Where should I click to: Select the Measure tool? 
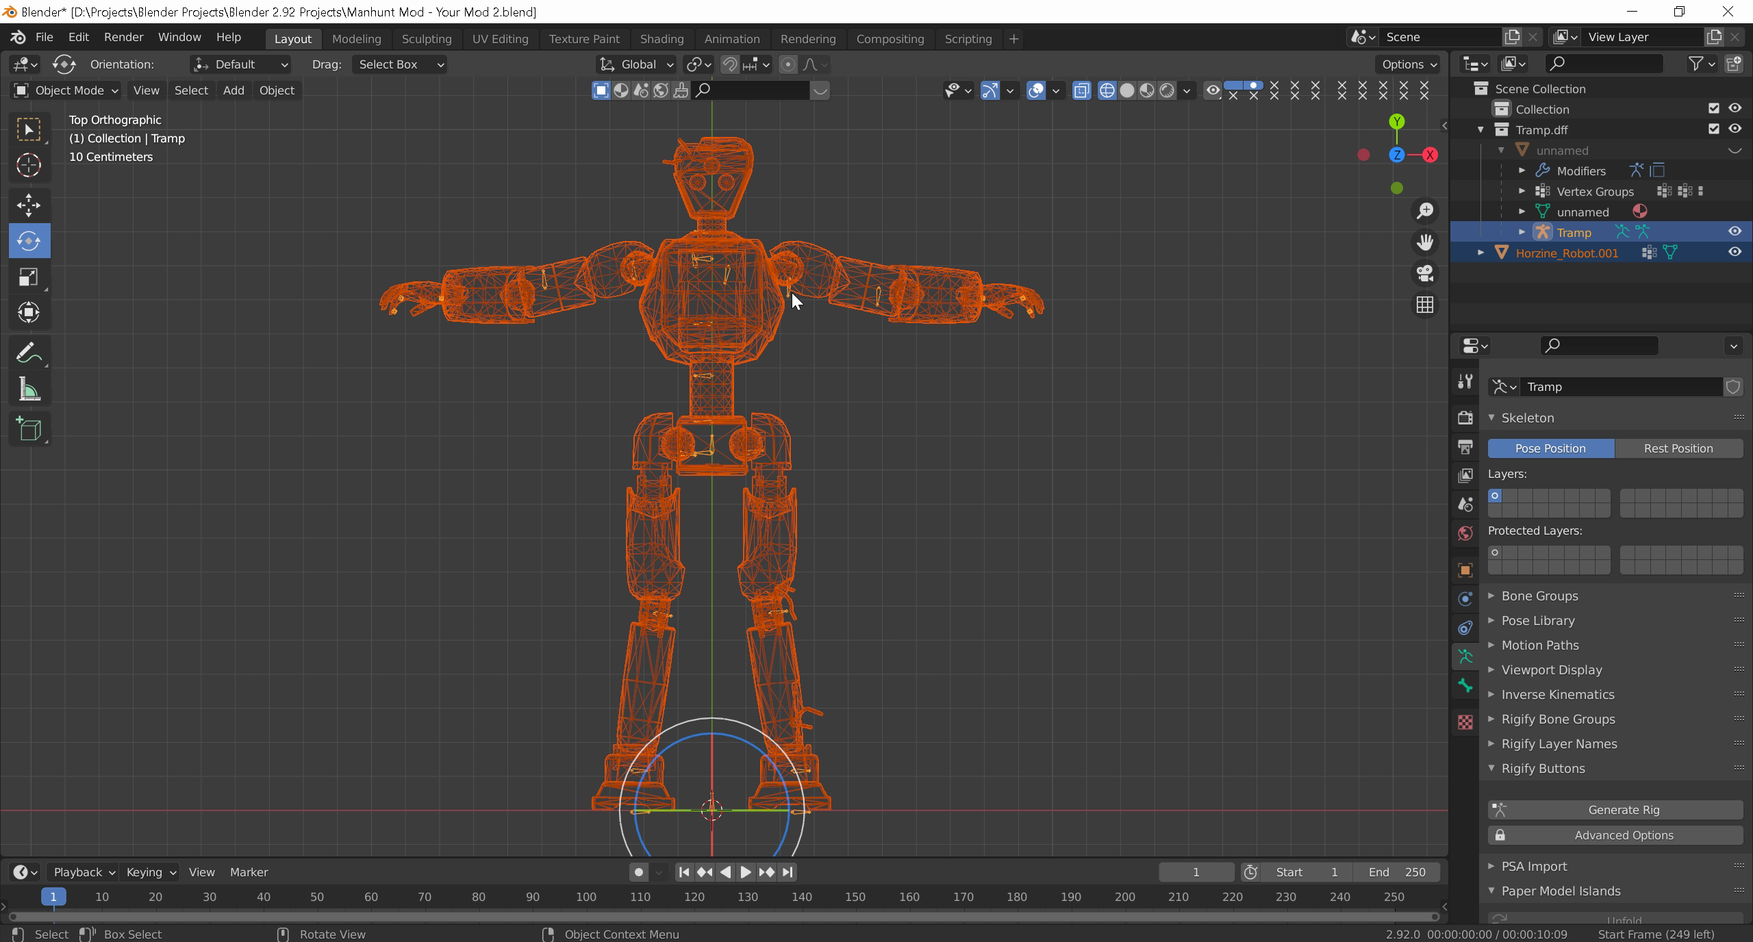point(29,390)
